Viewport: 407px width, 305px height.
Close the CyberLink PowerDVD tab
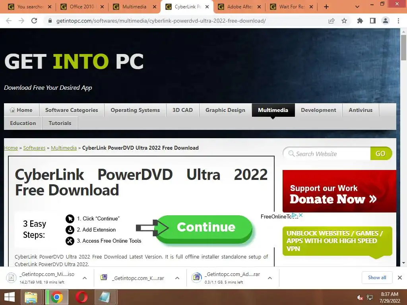[207, 7]
